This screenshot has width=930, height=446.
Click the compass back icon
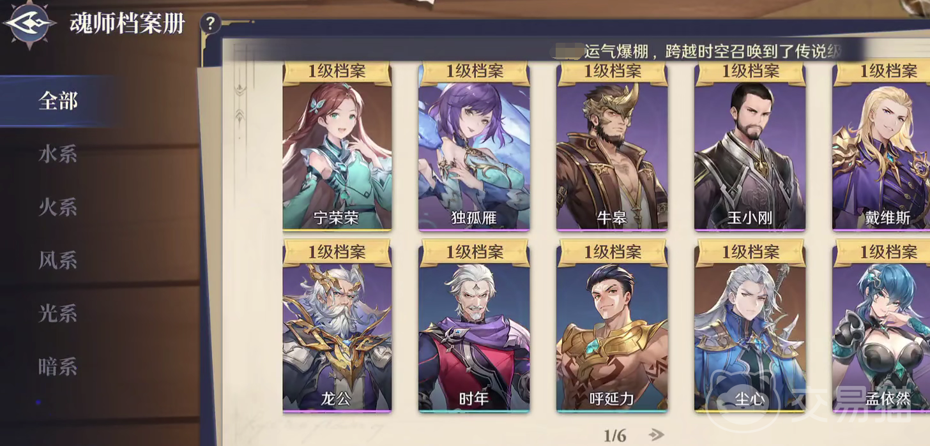tap(29, 24)
